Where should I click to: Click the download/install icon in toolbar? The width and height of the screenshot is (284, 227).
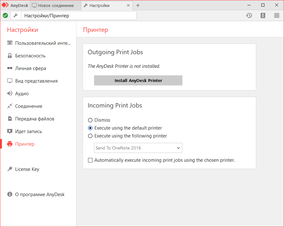[263, 15]
